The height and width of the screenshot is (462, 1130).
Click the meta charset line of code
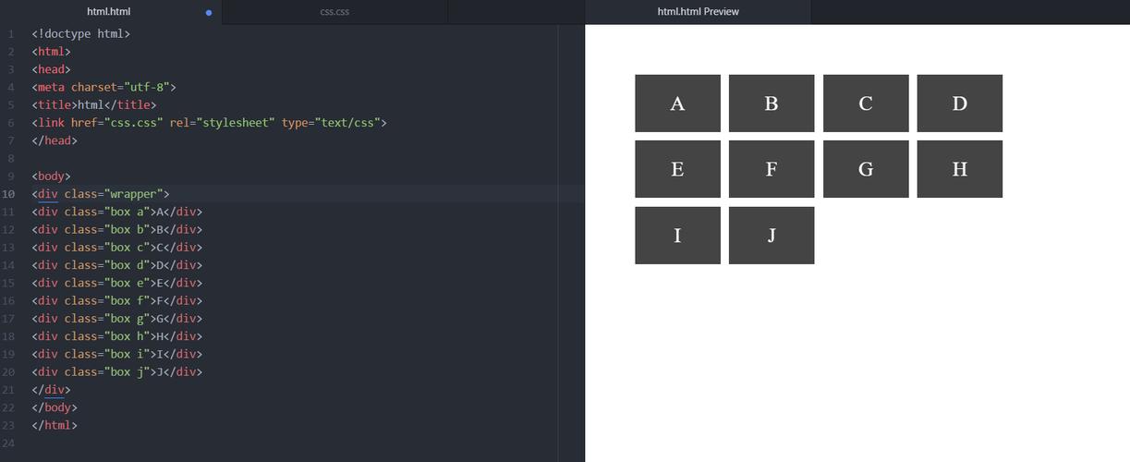(x=103, y=87)
